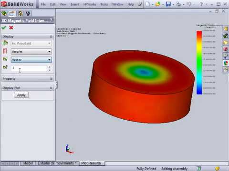Click the SolidWorks logo
Screen dimensions: 229x171
(x=17, y=4)
